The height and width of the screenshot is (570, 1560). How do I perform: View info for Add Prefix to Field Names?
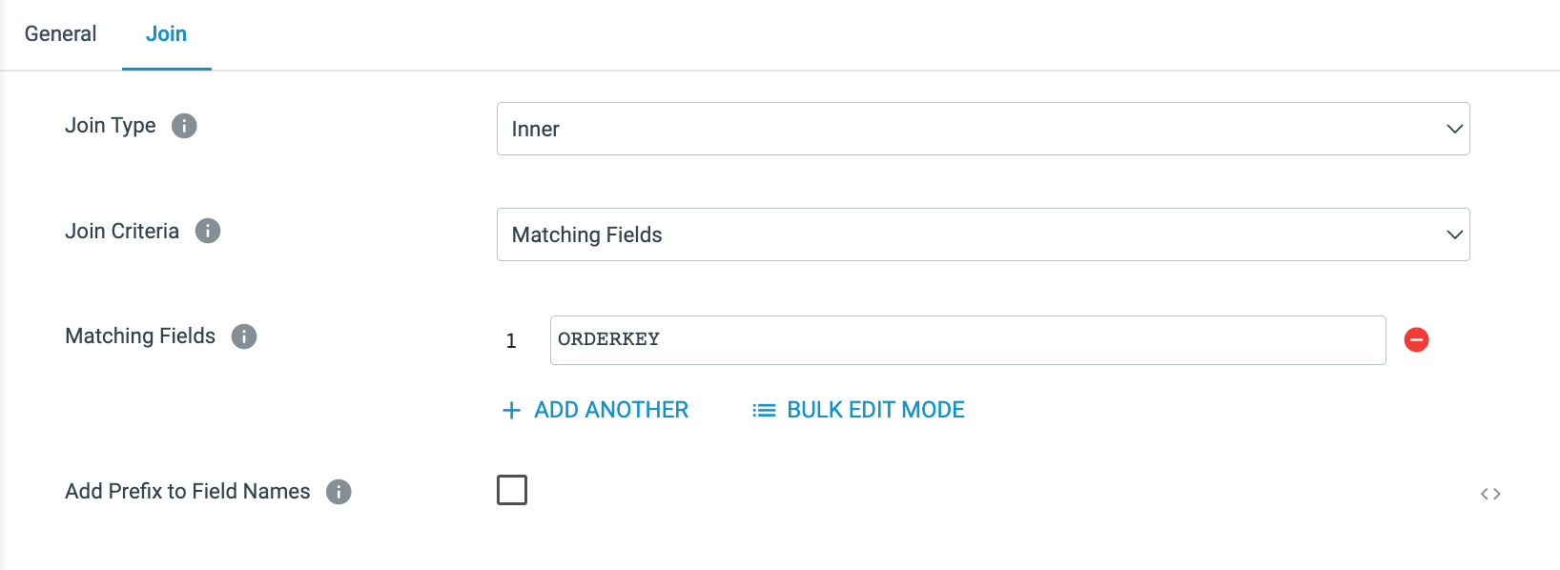[x=339, y=492]
